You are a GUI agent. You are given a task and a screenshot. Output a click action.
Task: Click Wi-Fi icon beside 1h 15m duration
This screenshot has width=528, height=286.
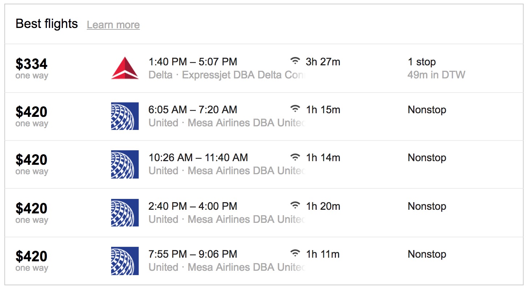295,109
